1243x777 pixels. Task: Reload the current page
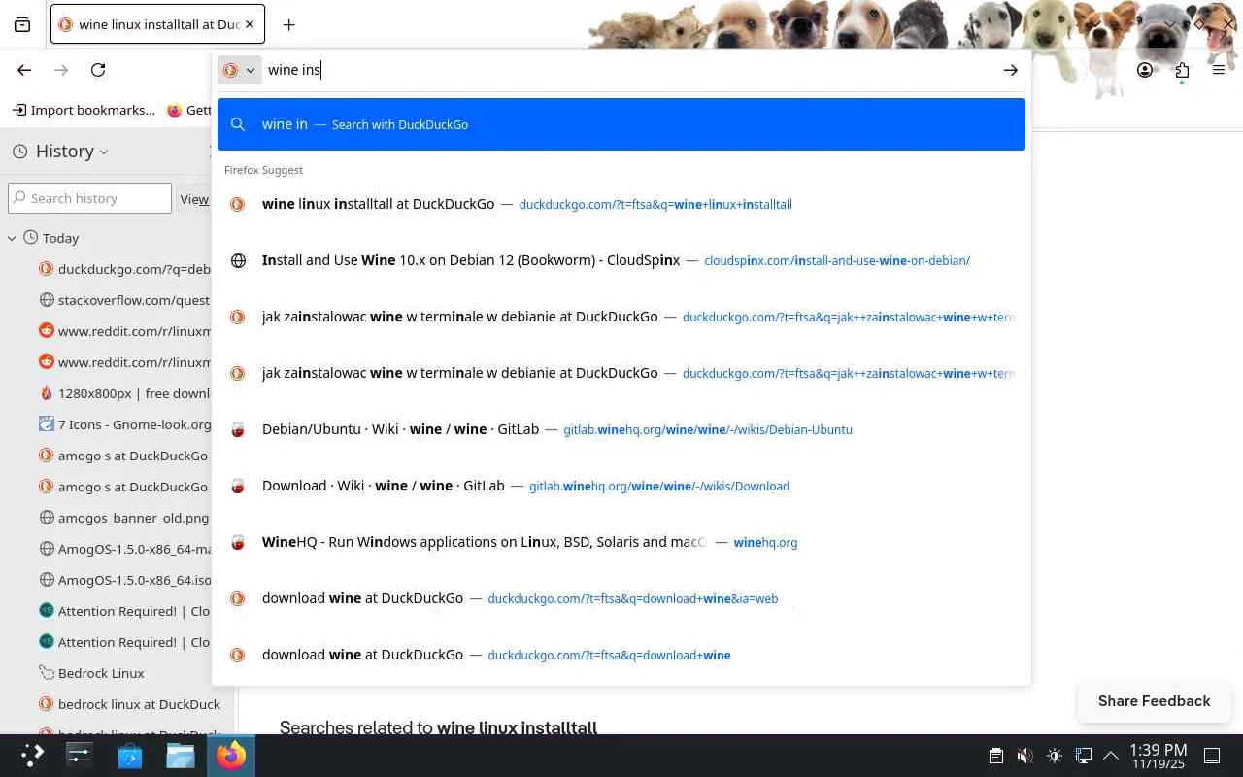(98, 70)
